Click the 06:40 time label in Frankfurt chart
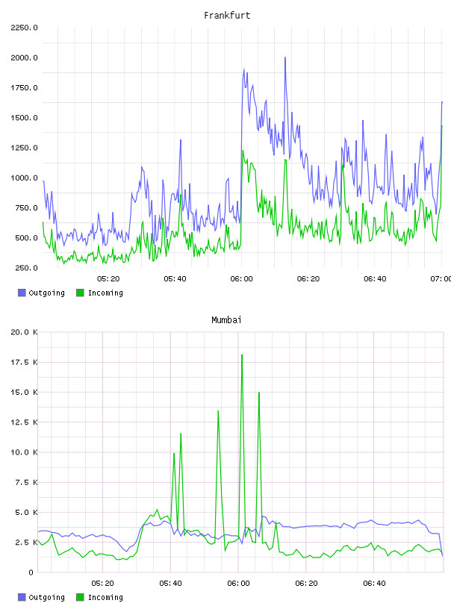 pos(375,279)
